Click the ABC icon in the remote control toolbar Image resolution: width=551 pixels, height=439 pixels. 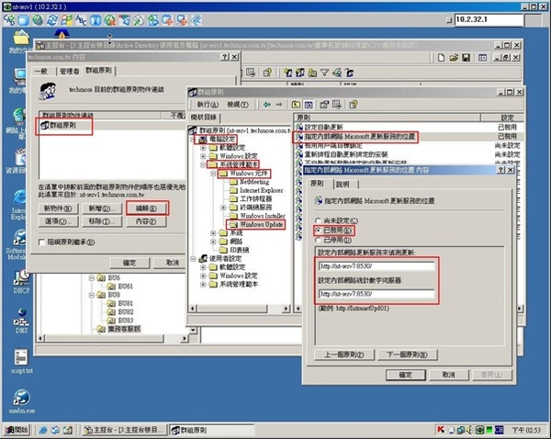(81, 20)
